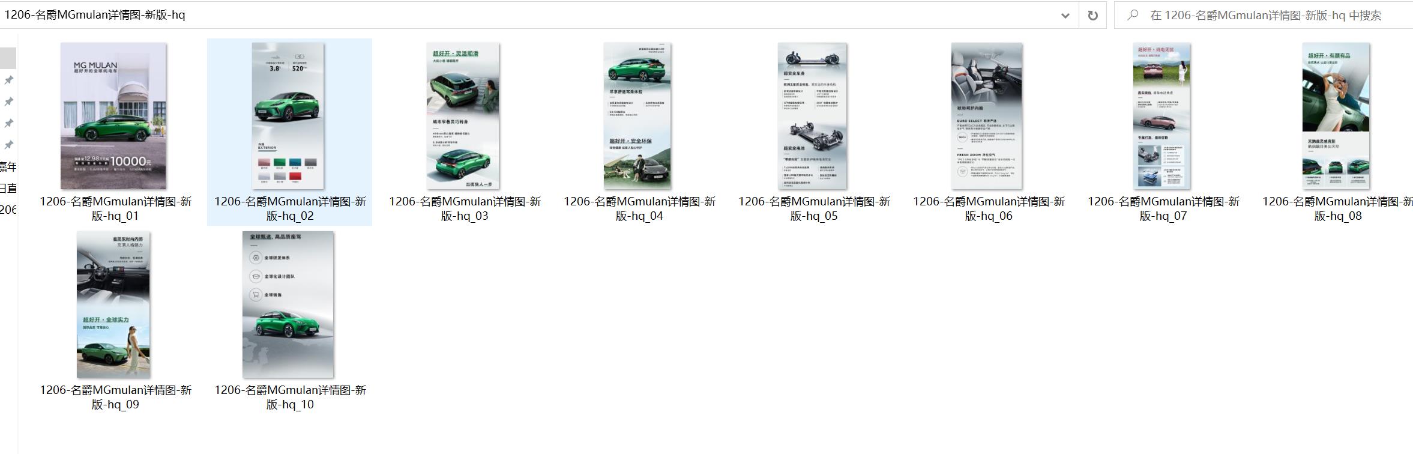This screenshot has height=454, width=1413.
Task: Select the hq_10 image thumbnail
Action: (x=288, y=304)
